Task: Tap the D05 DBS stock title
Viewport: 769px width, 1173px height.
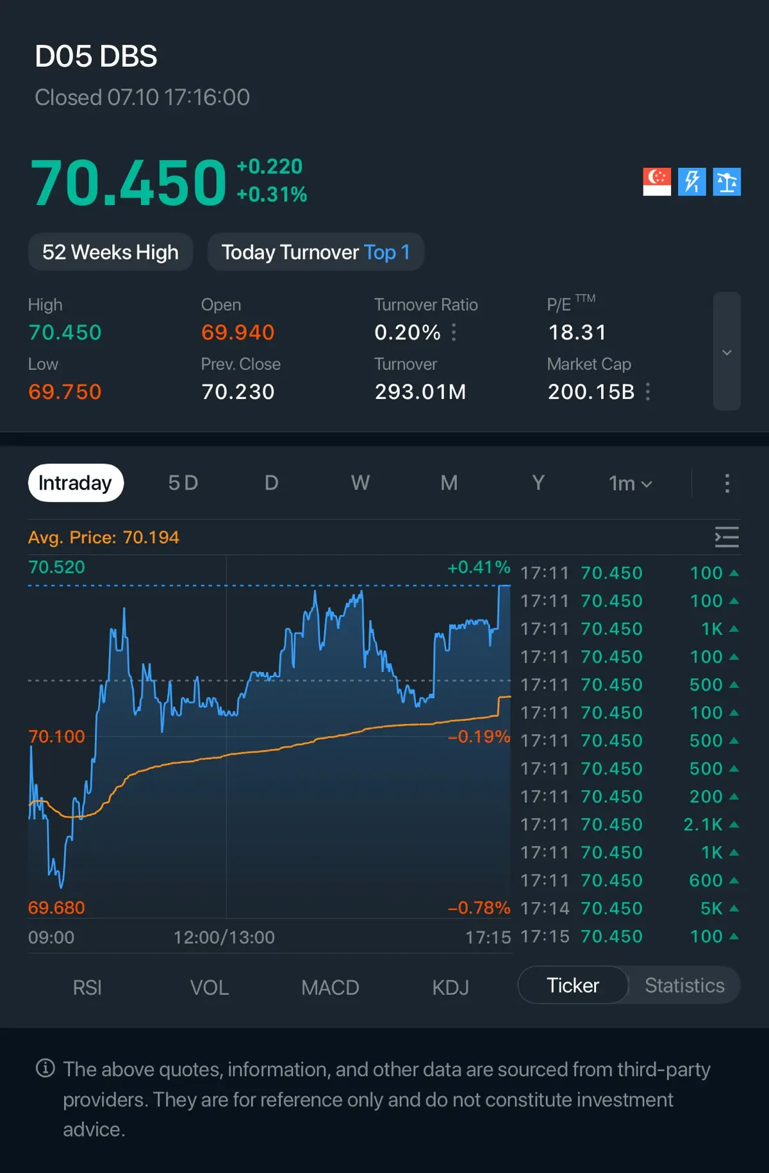Action: tap(96, 56)
